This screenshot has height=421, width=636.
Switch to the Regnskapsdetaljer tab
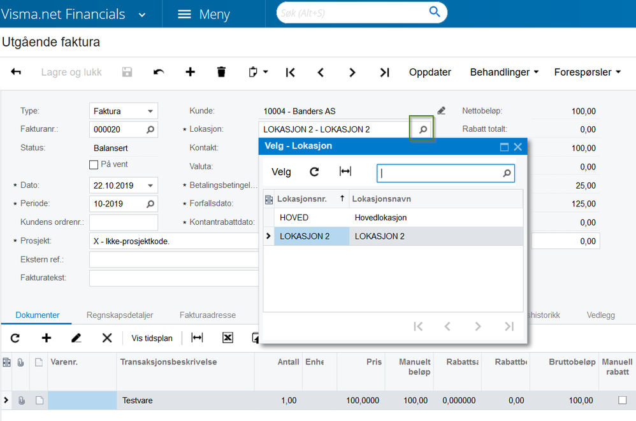[x=119, y=315]
